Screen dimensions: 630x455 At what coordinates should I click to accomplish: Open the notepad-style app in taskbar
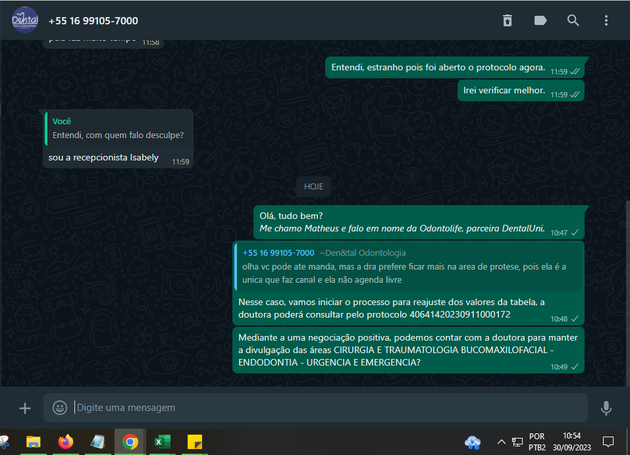point(97,442)
